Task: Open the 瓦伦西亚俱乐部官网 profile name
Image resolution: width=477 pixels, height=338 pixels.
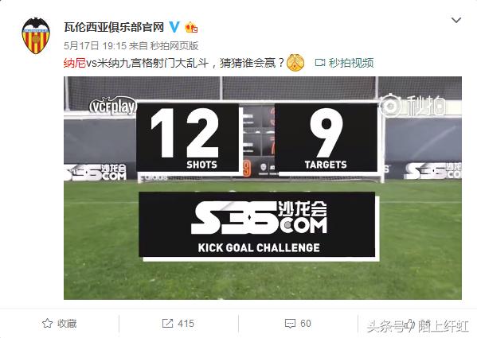Action: pyautogui.click(x=114, y=27)
